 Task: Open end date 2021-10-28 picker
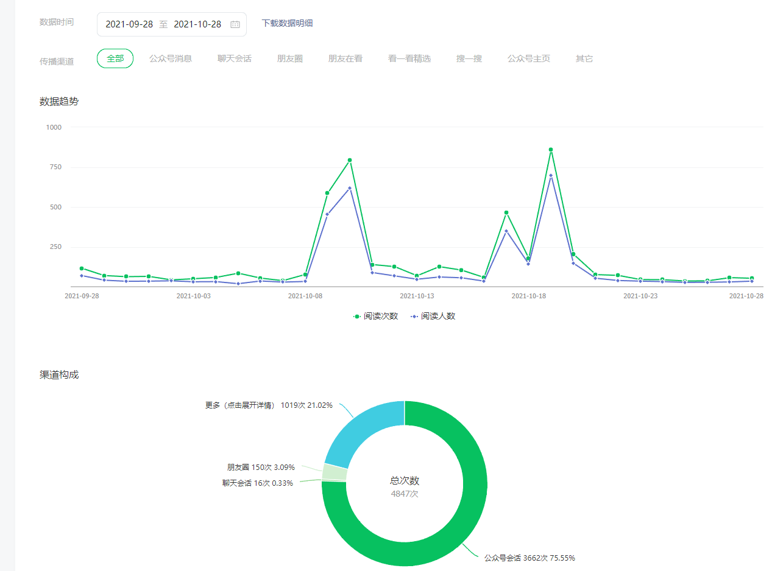pyautogui.click(x=197, y=24)
